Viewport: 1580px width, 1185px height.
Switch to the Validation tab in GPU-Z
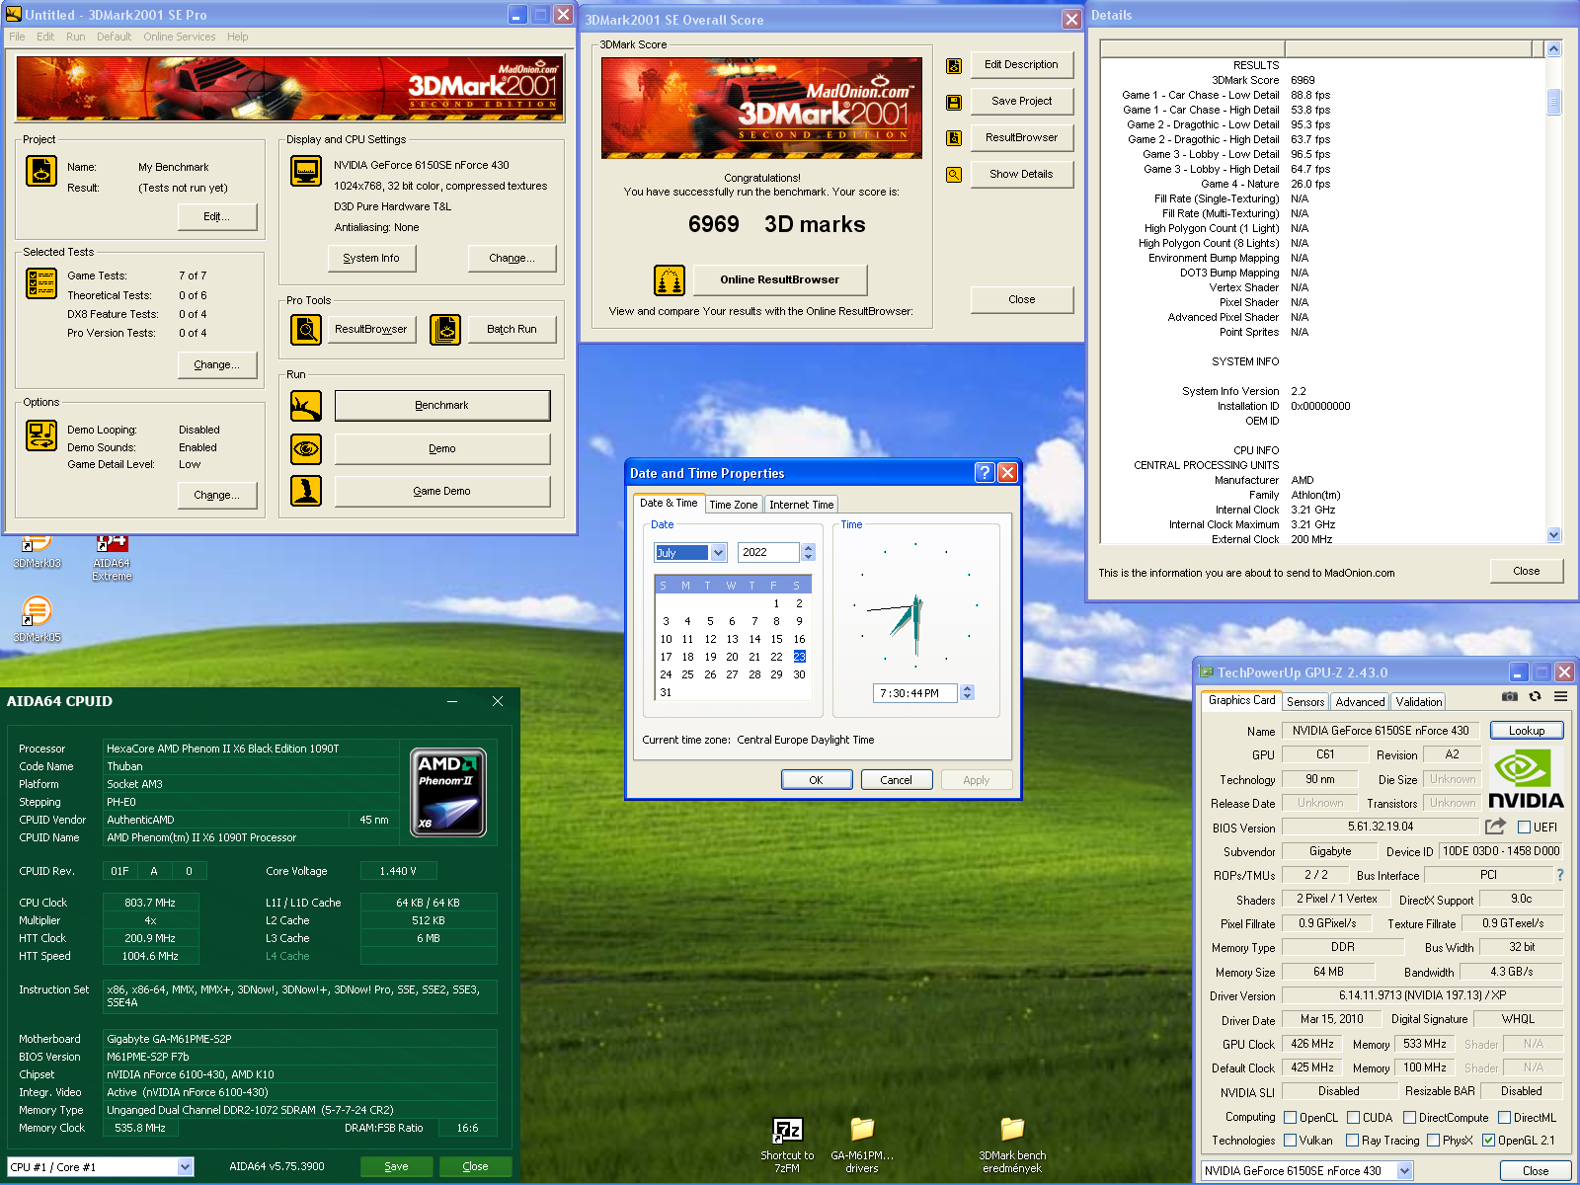coord(1419,702)
